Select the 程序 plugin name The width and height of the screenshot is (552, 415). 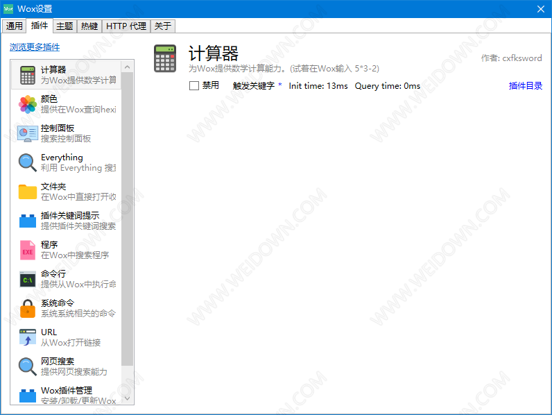[x=49, y=244]
